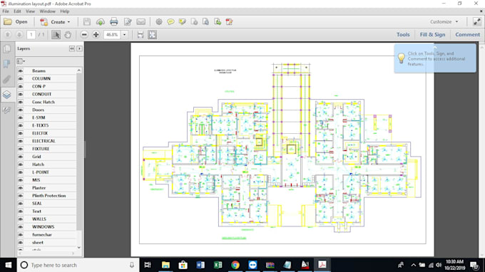Open the Create dropdown arrow
Screen dimensions: 485x272
pos(68,22)
